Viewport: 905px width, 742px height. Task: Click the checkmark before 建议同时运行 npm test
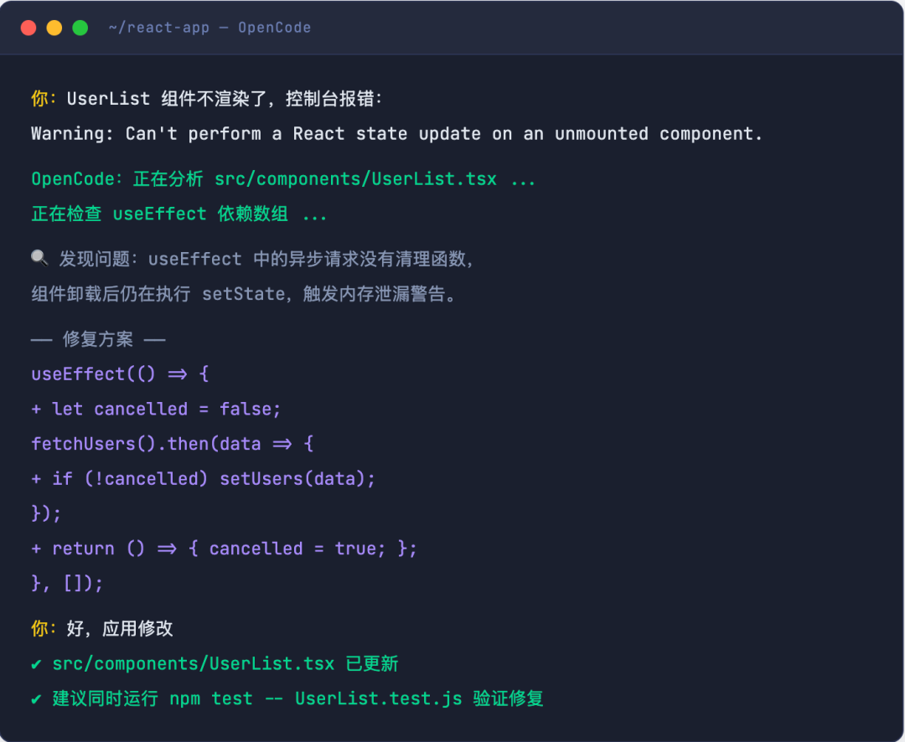(x=36, y=698)
